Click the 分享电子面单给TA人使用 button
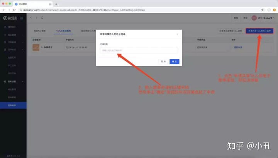The height and width of the screenshot is (158, 278). click(231, 31)
